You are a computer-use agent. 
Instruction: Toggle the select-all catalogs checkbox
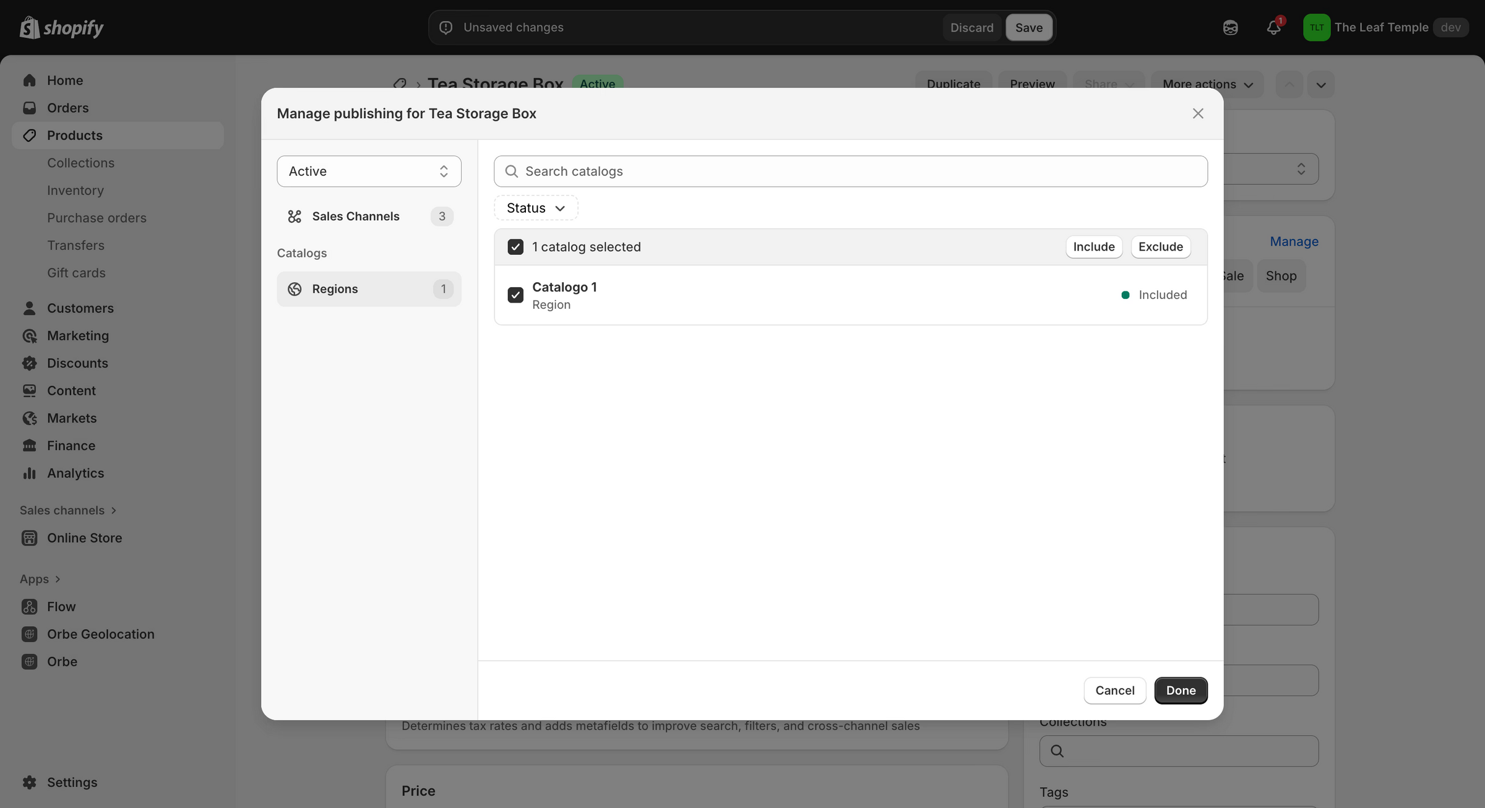point(515,247)
